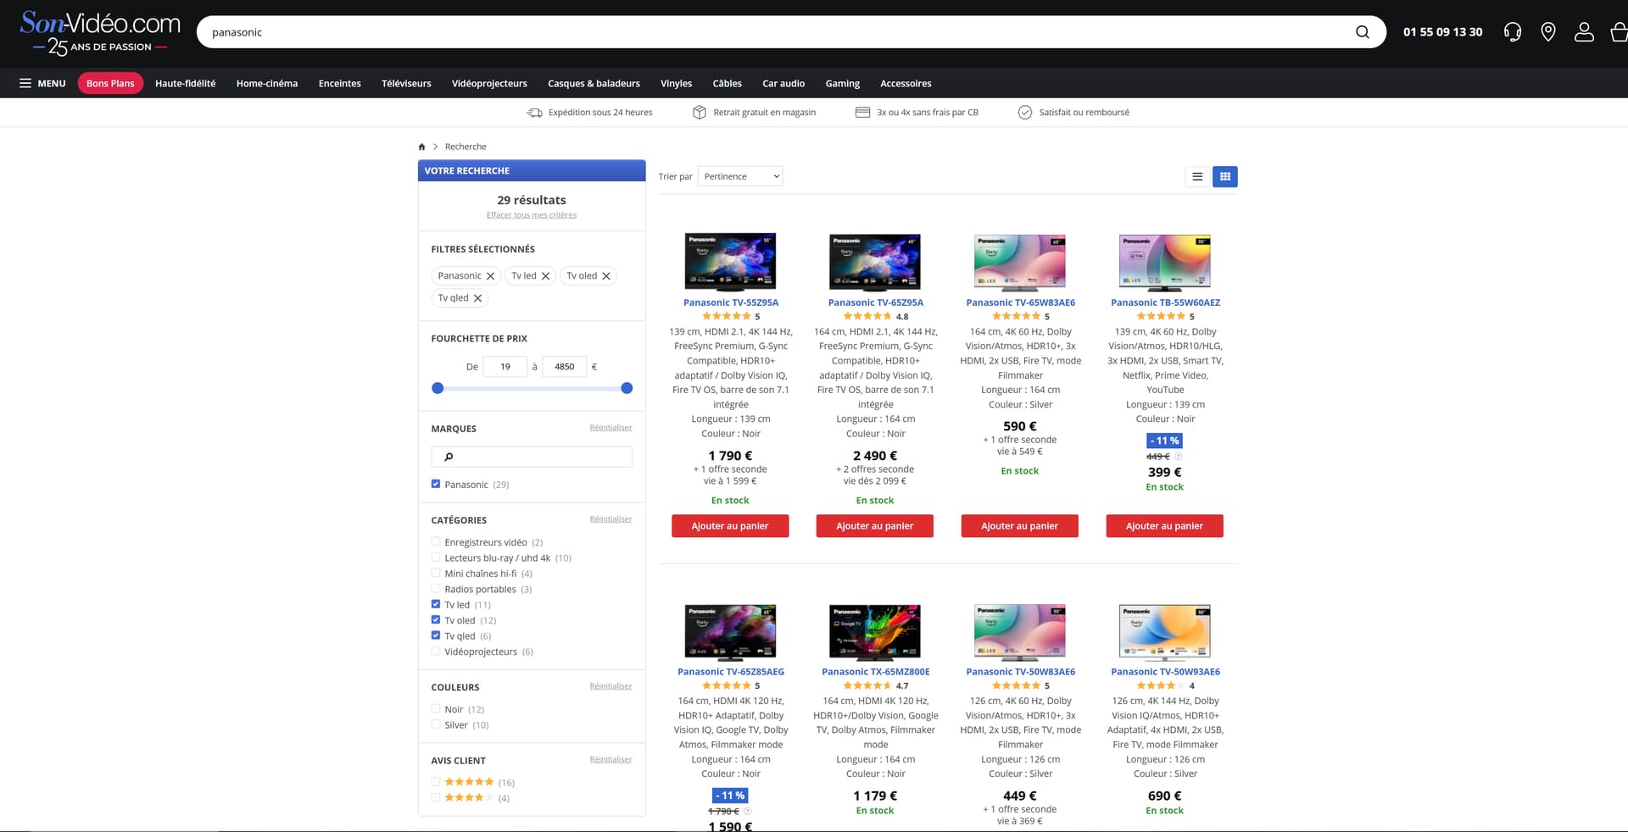Click phone number 01 55 09 13 30
Viewport: 1628px width, 832px height.
[1442, 32]
